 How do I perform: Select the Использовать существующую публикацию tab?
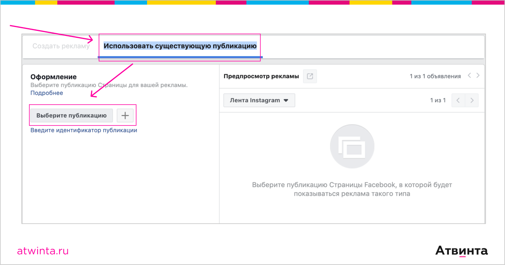coord(180,46)
